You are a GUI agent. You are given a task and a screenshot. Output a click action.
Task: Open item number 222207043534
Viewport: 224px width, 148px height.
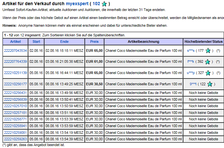15,51
